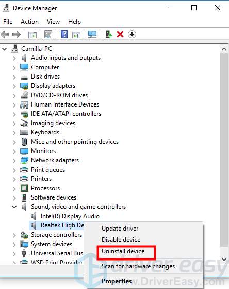
Task: Click the down-arrow Disable device toolbar icon
Action: [132, 34]
